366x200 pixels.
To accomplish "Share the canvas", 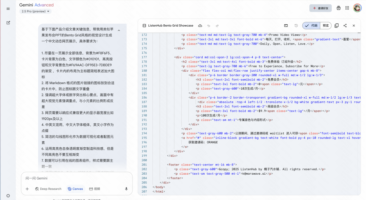I will click(345, 26).
